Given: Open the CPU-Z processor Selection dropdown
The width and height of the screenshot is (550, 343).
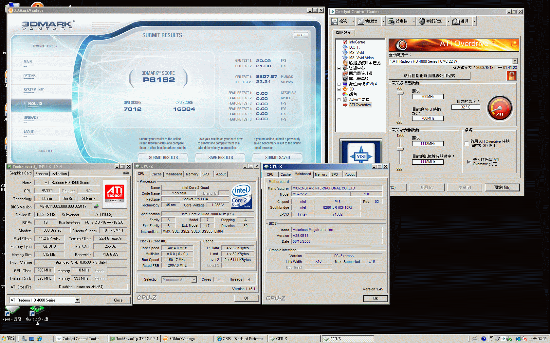Looking at the screenshot, I should pyautogui.click(x=194, y=280).
